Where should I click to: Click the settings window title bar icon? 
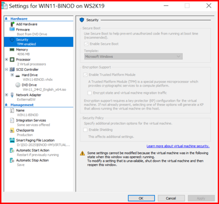click(x=5, y=6)
